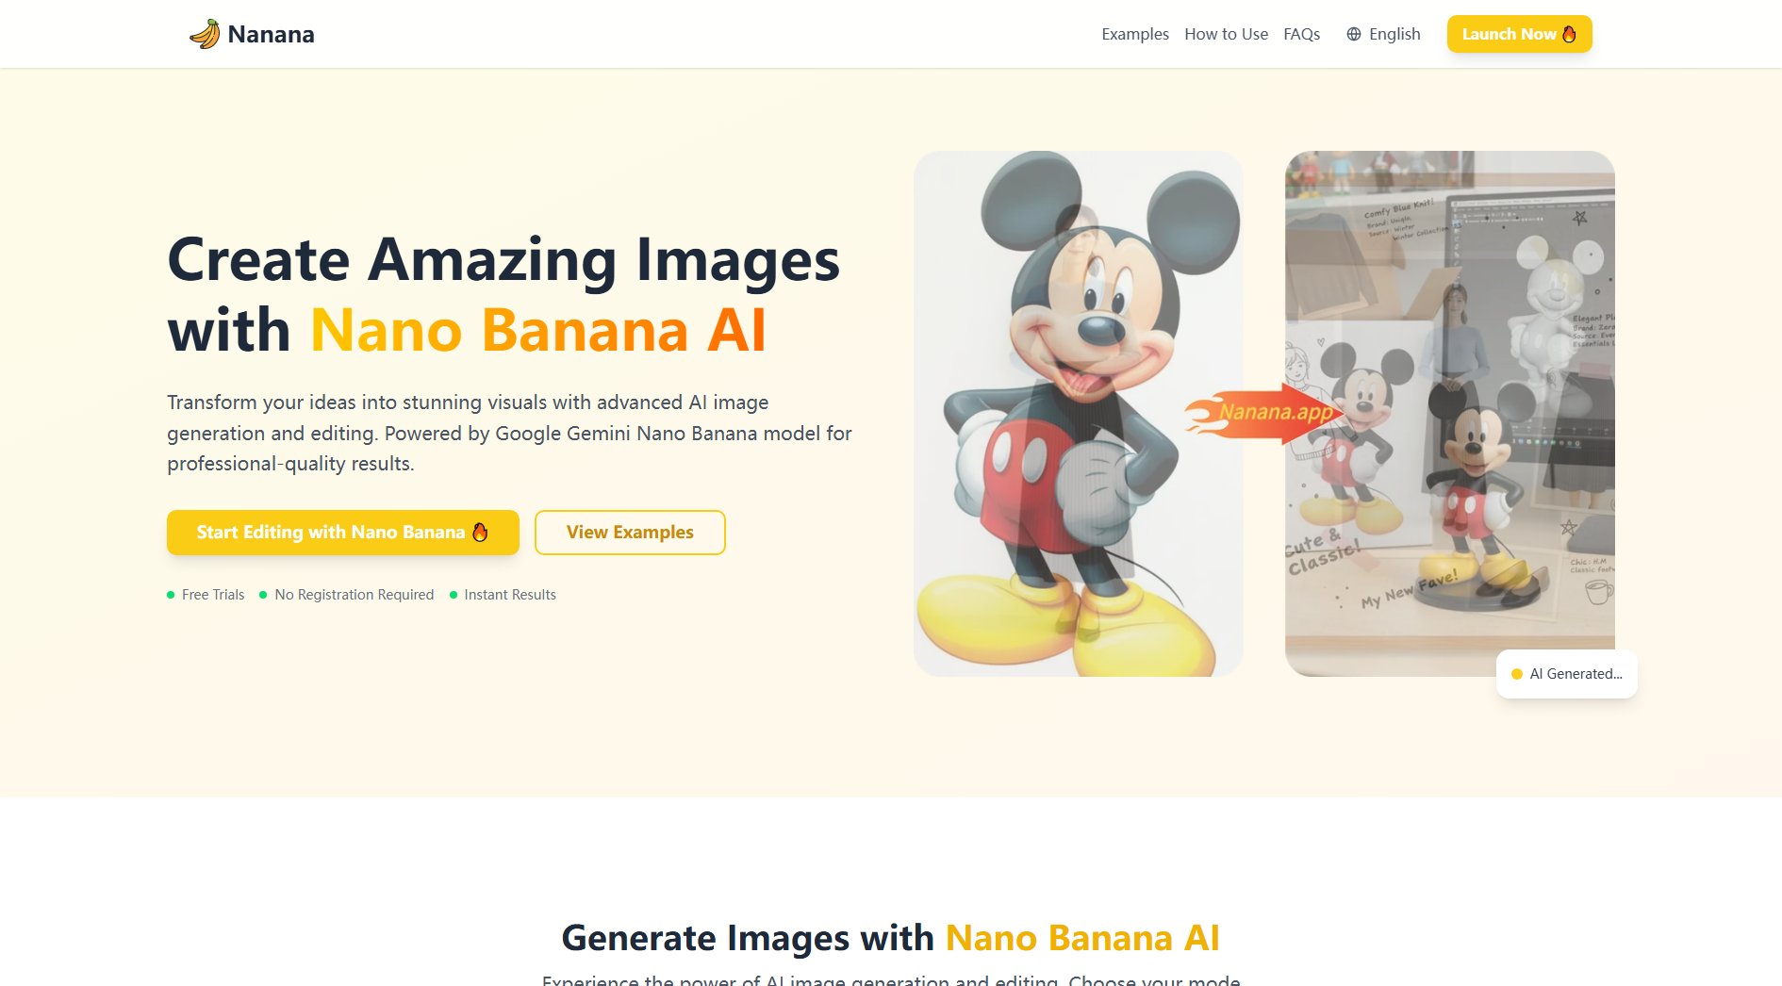Image resolution: width=1782 pixels, height=986 pixels.
Task: Open the English language dropdown
Action: 1383,34
